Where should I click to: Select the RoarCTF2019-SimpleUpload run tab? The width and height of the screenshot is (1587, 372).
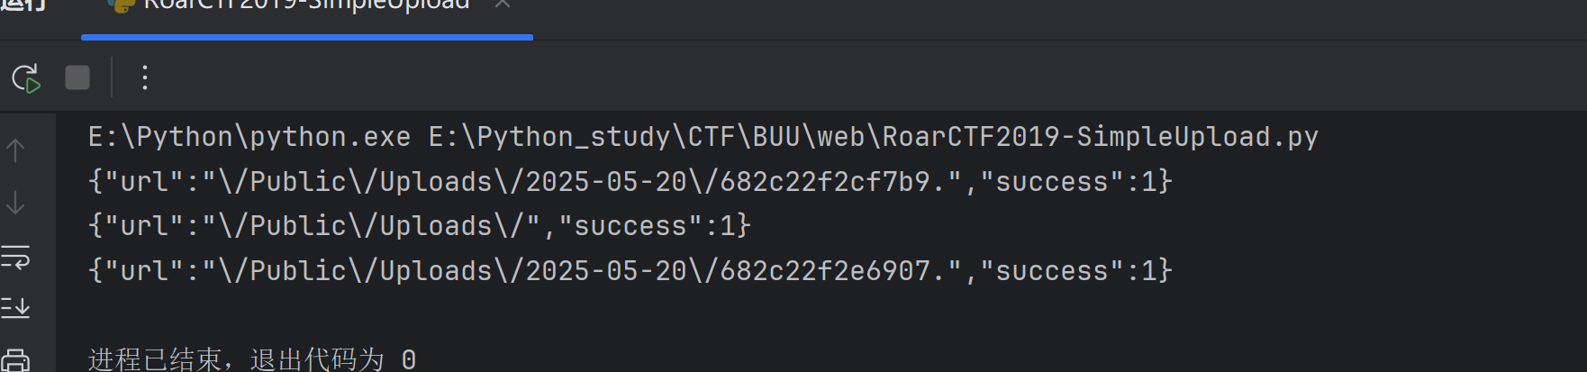coord(306,5)
